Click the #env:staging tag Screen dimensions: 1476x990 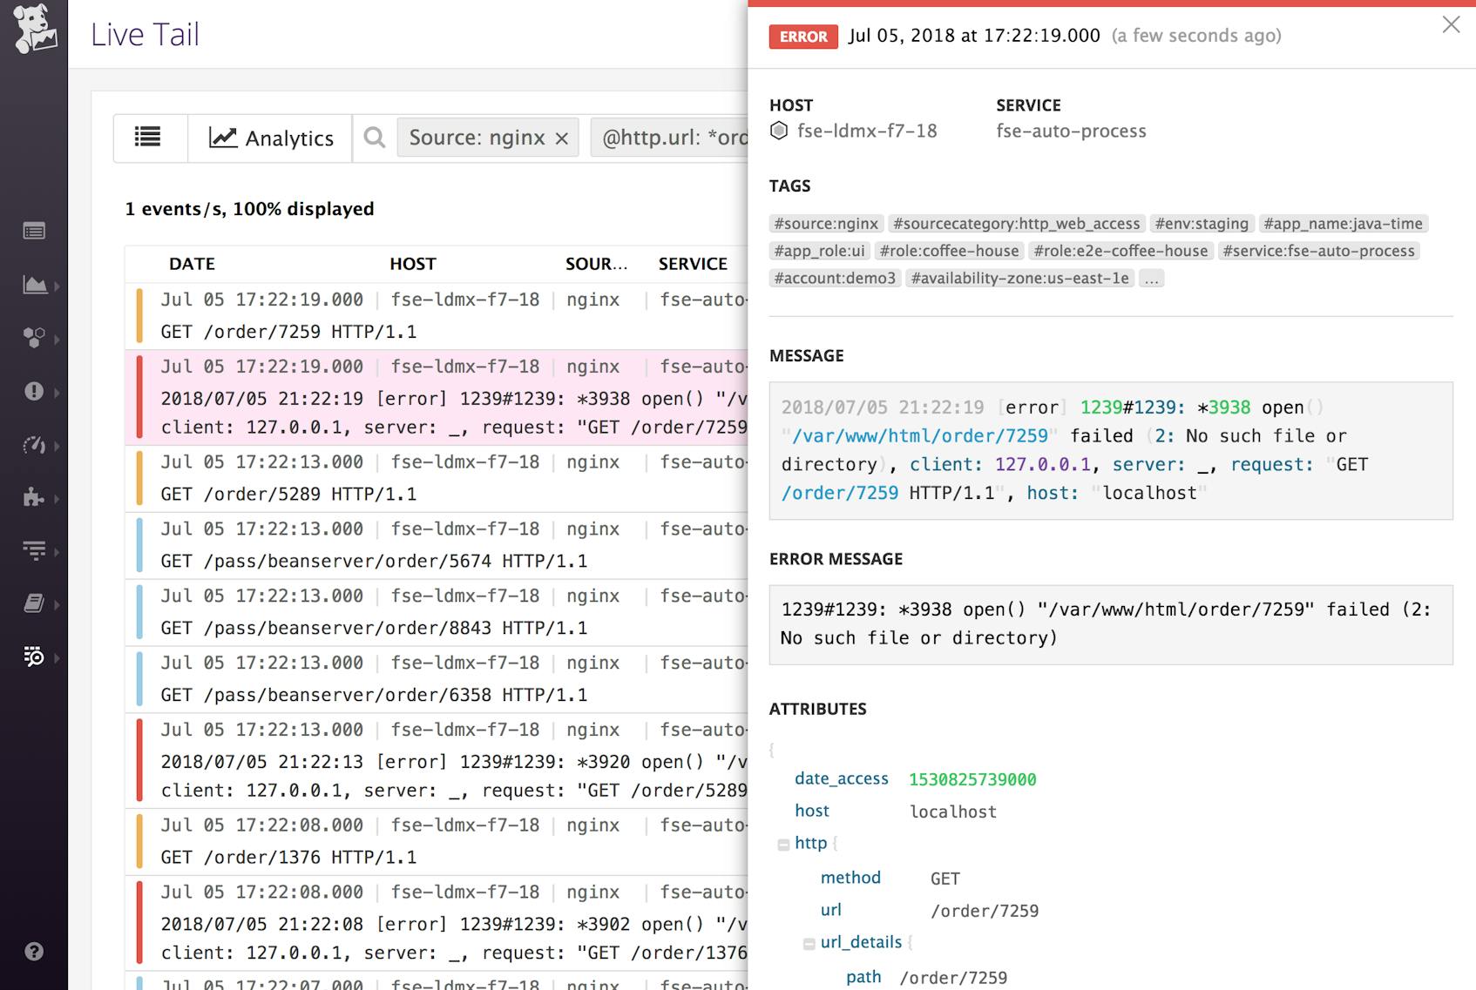tap(1202, 223)
